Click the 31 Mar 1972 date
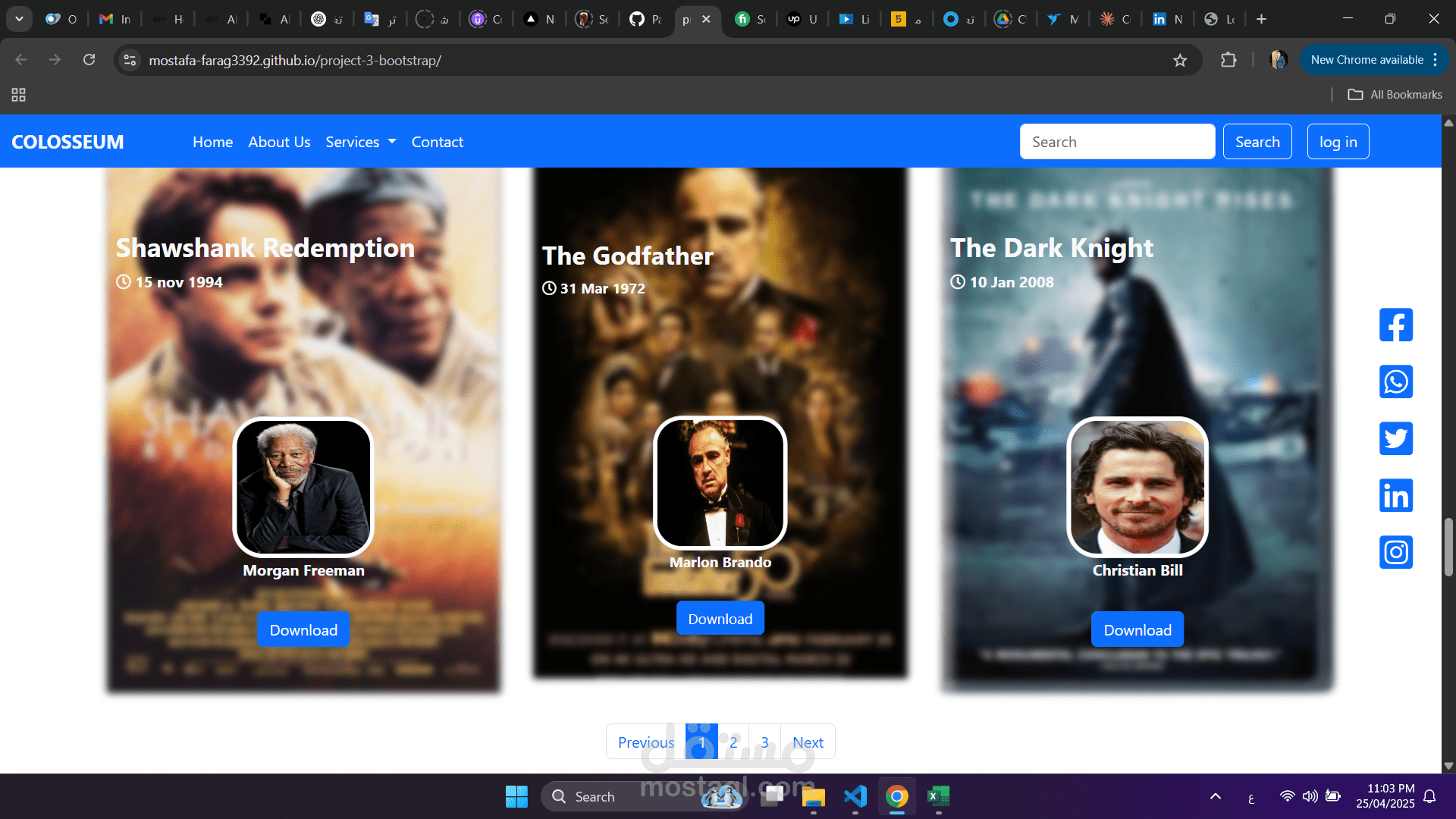The image size is (1456, 819). click(602, 288)
